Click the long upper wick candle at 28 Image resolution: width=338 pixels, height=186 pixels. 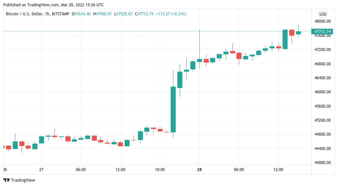pyautogui.click(x=199, y=60)
